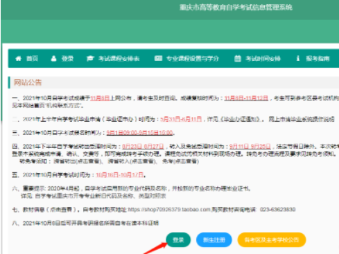Open the 跨省转出(点击查看) link

click(x=77, y=161)
